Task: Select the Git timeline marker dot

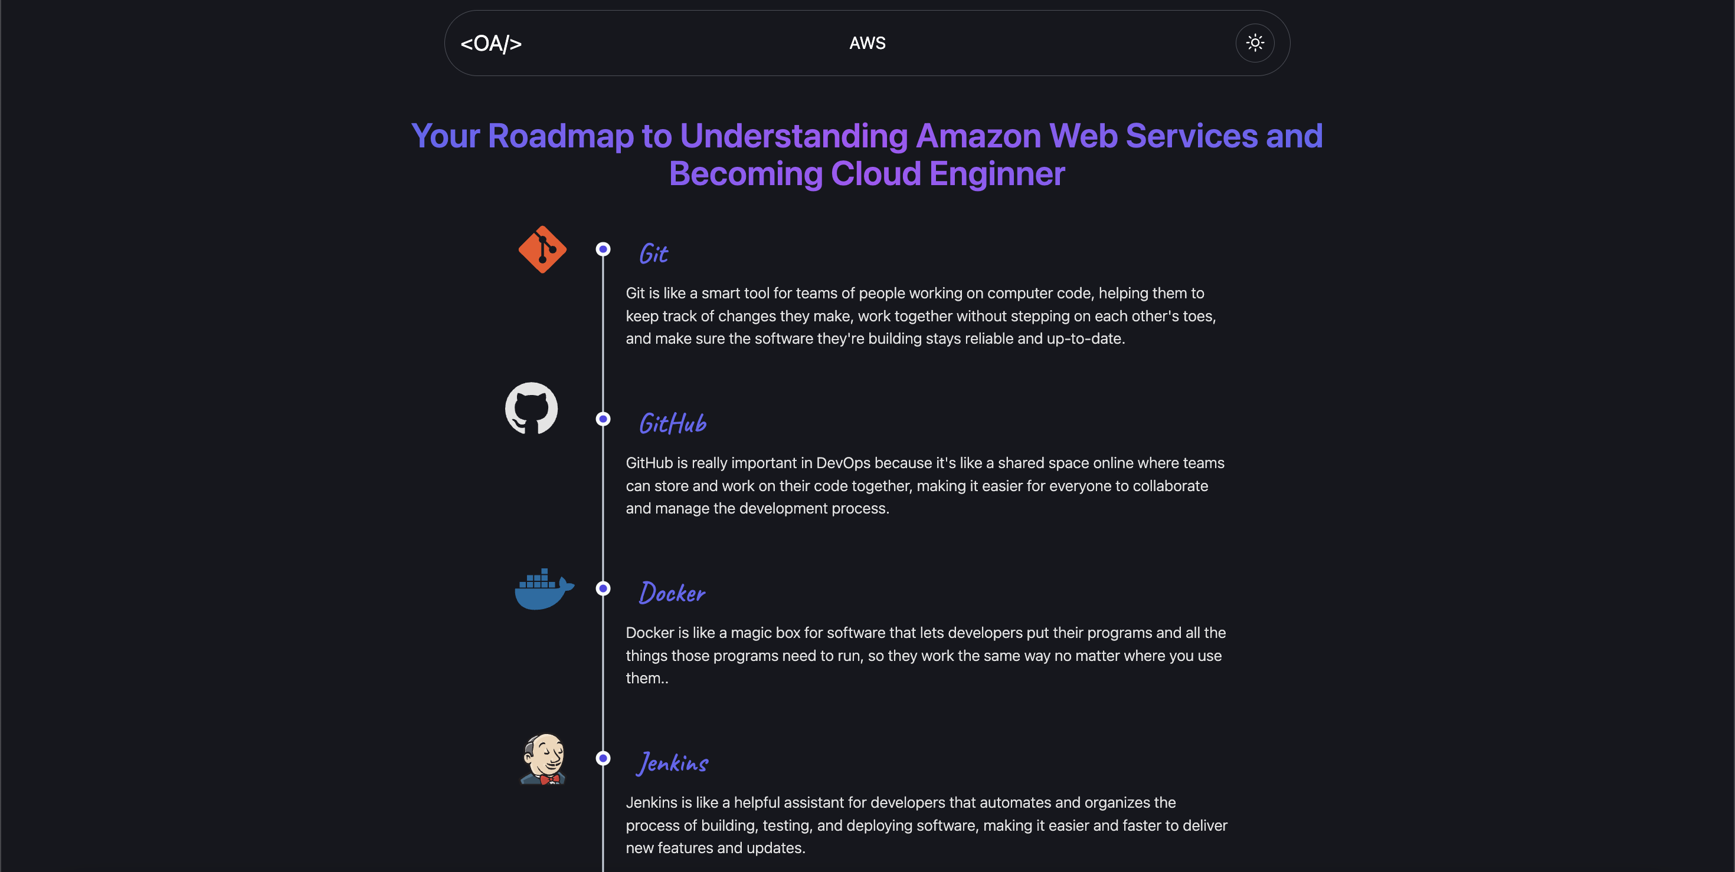Action: point(603,249)
